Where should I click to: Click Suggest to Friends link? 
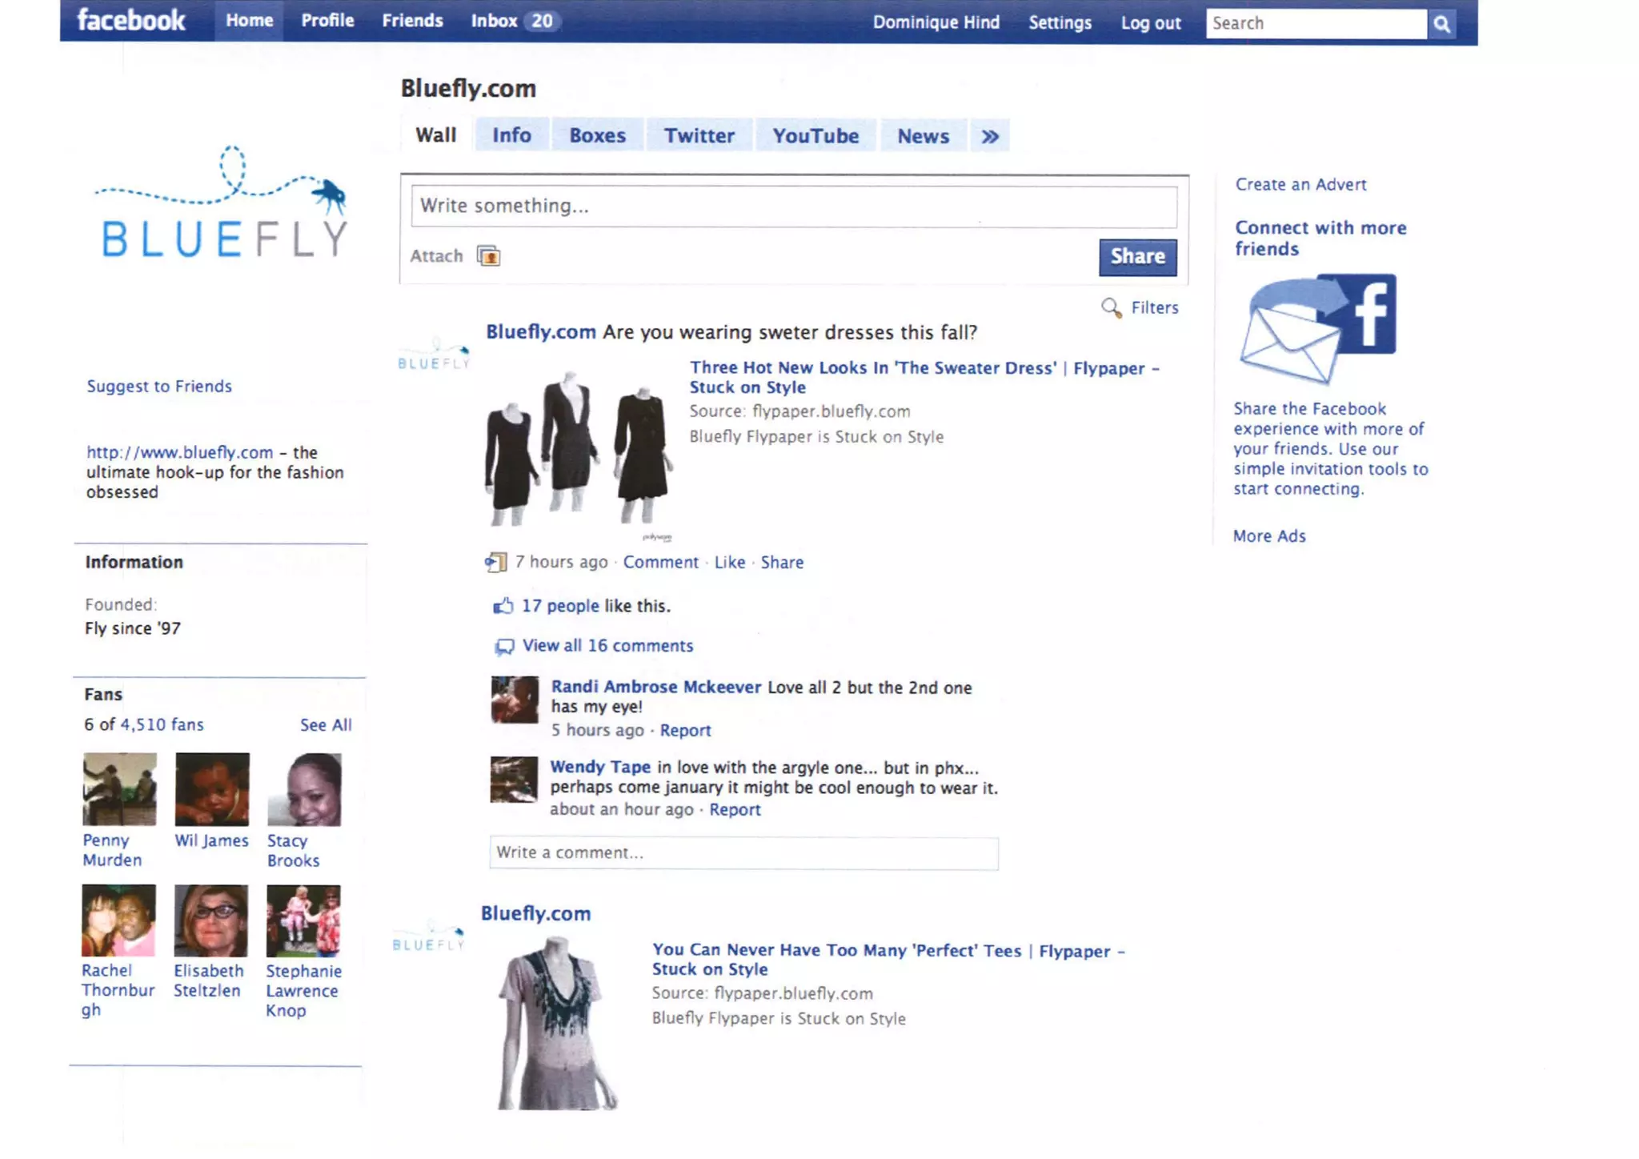tap(159, 387)
